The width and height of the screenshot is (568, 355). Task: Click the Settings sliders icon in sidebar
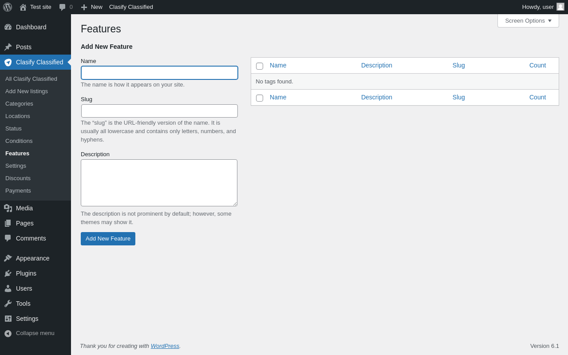click(x=8, y=319)
